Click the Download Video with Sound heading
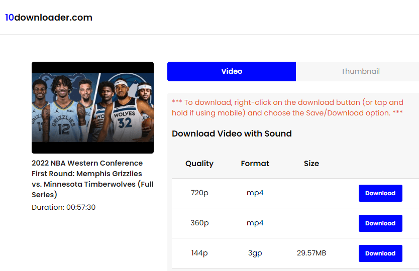The width and height of the screenshot is (419, 271). tap(232, 133)
